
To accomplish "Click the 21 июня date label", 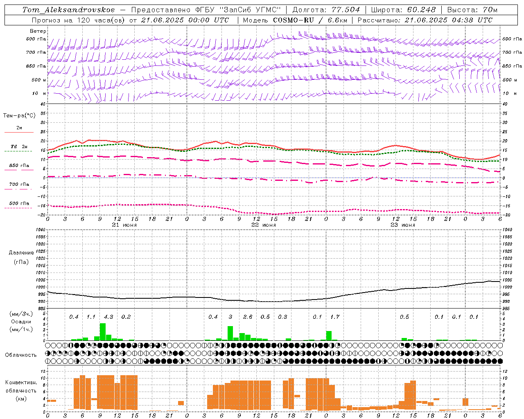I will [124, 225].
